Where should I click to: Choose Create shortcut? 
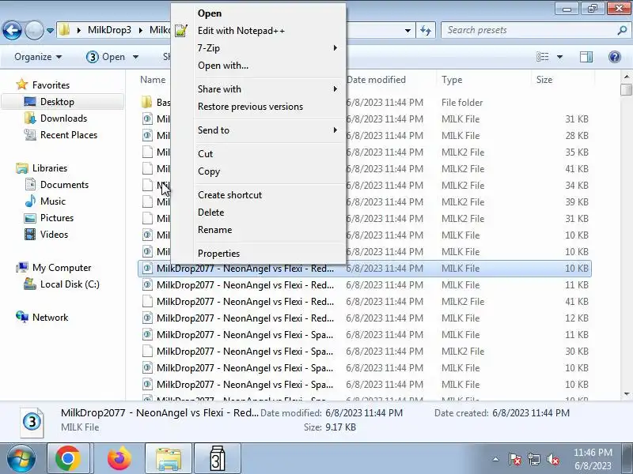coord(259,194)
